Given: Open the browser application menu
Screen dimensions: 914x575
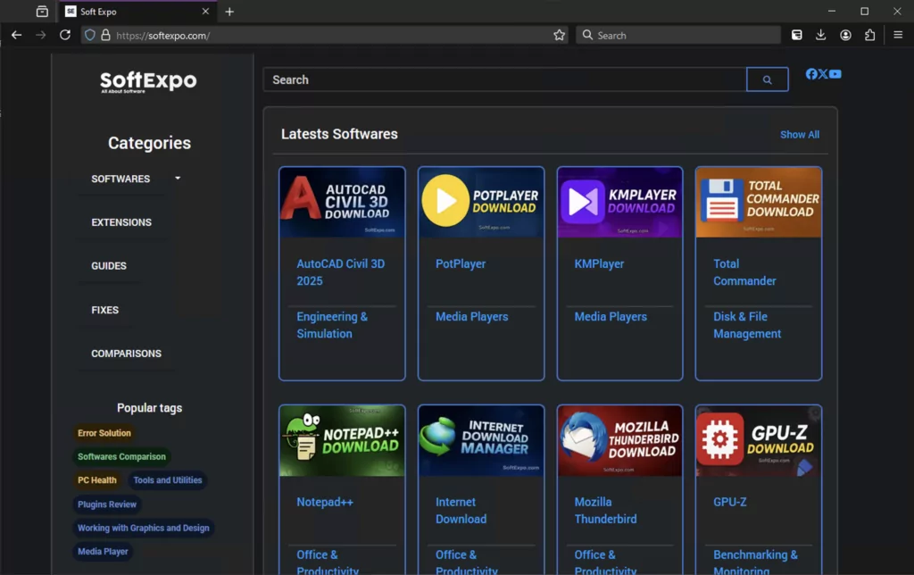Looking at the screenshot, I should (x=897, y=35).
